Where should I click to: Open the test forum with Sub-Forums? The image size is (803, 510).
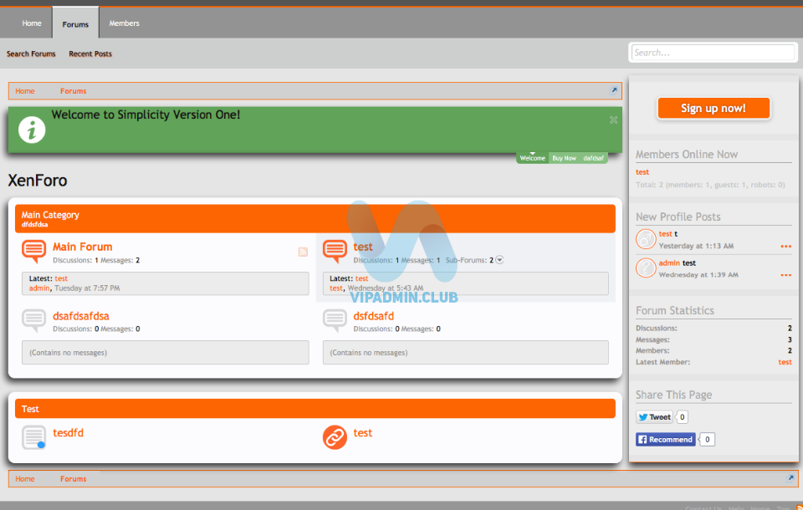363,247
